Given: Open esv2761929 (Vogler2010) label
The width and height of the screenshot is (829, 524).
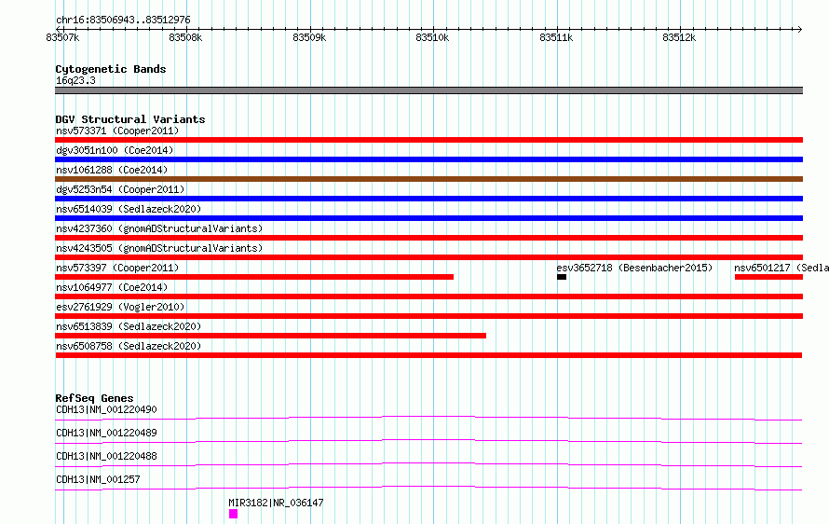Looking at the screenshot, I should click(120, 307).
